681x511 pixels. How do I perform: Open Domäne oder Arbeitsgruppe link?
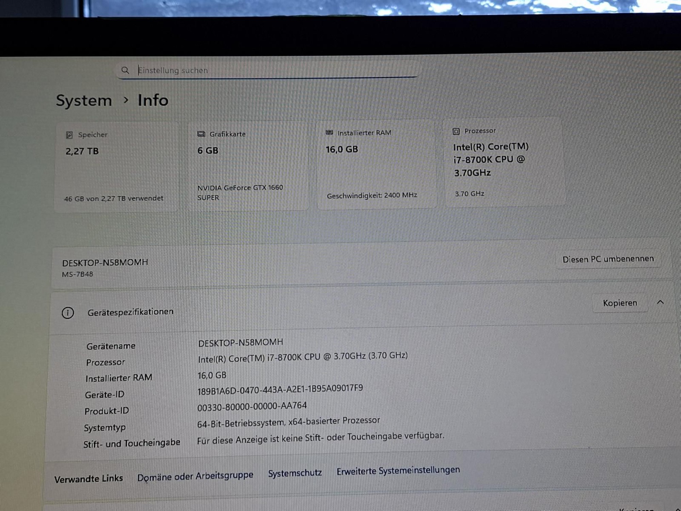[195, 476]
